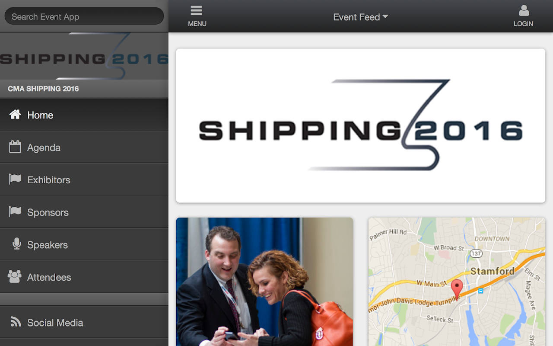Open the Event Feed title selector
Screen dimensions: 553x346
(x=361, y=17)
